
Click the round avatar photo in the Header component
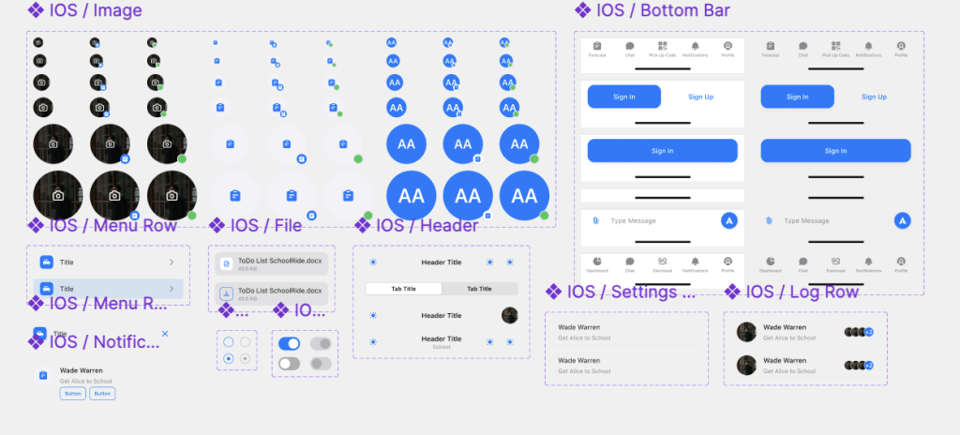point(509,316)
